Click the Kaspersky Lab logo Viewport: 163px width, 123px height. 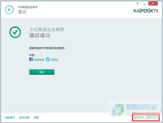pos(146,11)
